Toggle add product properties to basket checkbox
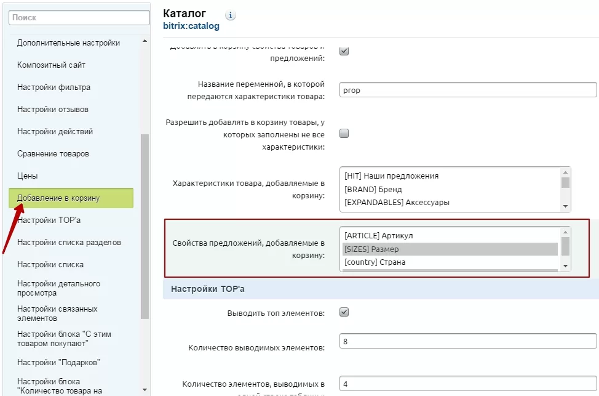The height and width of the screenshot is (396, 599). click(344, 51)
